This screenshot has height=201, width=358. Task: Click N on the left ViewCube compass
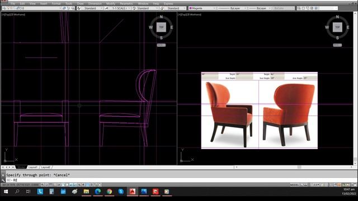161,17
